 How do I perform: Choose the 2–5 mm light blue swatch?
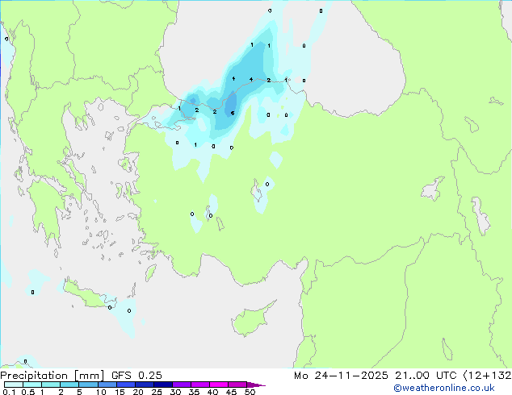click(x=69, y=385)
